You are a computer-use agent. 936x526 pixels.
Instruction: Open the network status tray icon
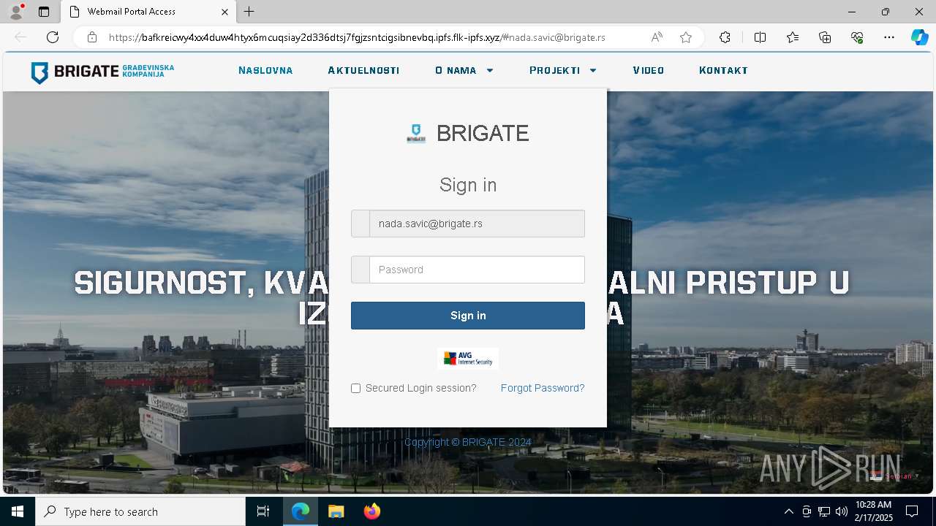pos(824,511)
